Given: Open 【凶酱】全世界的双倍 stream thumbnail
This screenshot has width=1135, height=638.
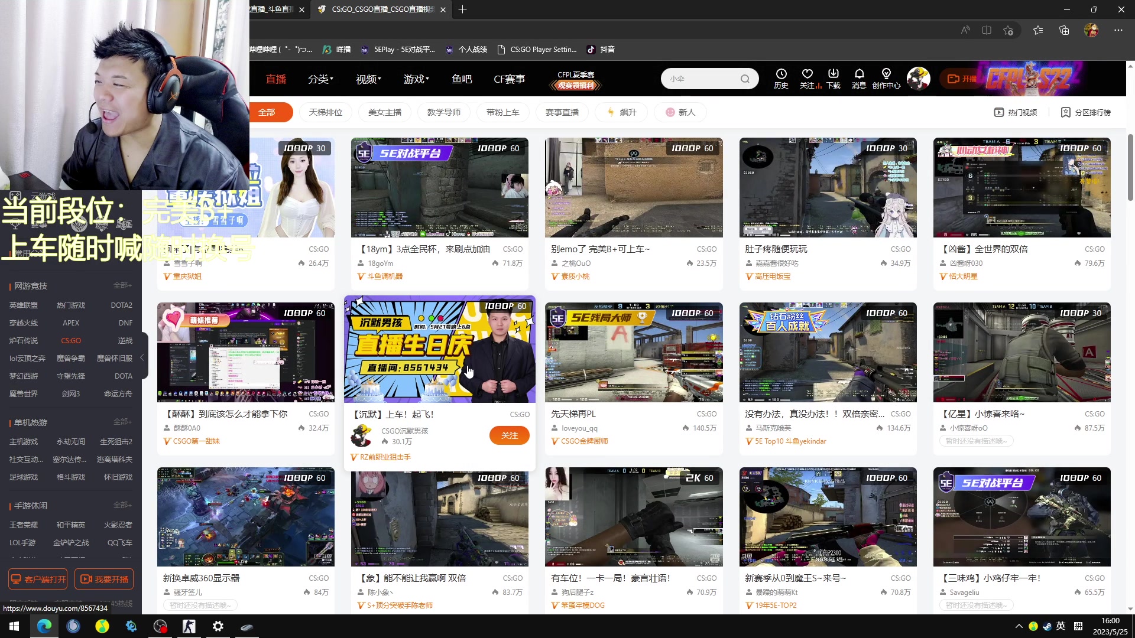Looking at the screenshot, I should [1022, 188].
